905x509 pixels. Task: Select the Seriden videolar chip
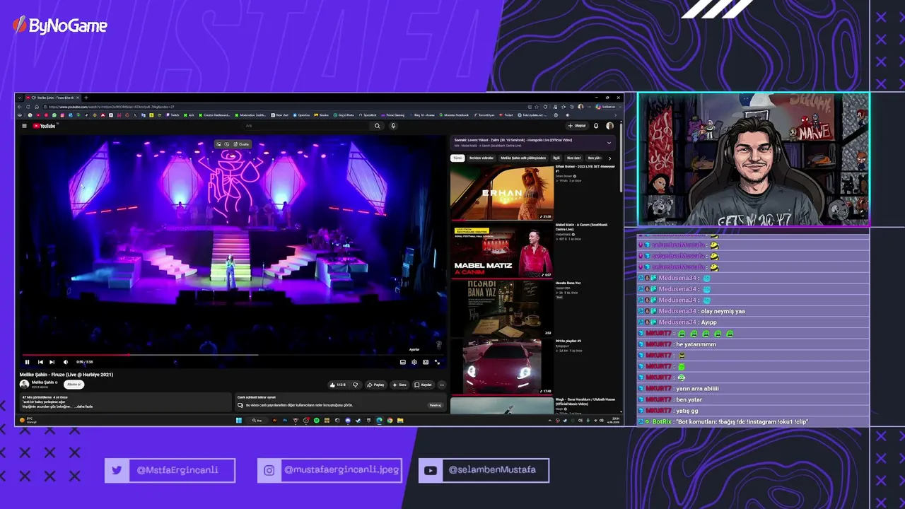click(x=481, y=158)
